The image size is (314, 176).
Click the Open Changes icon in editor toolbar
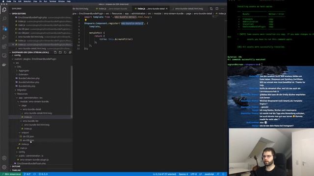211,9
